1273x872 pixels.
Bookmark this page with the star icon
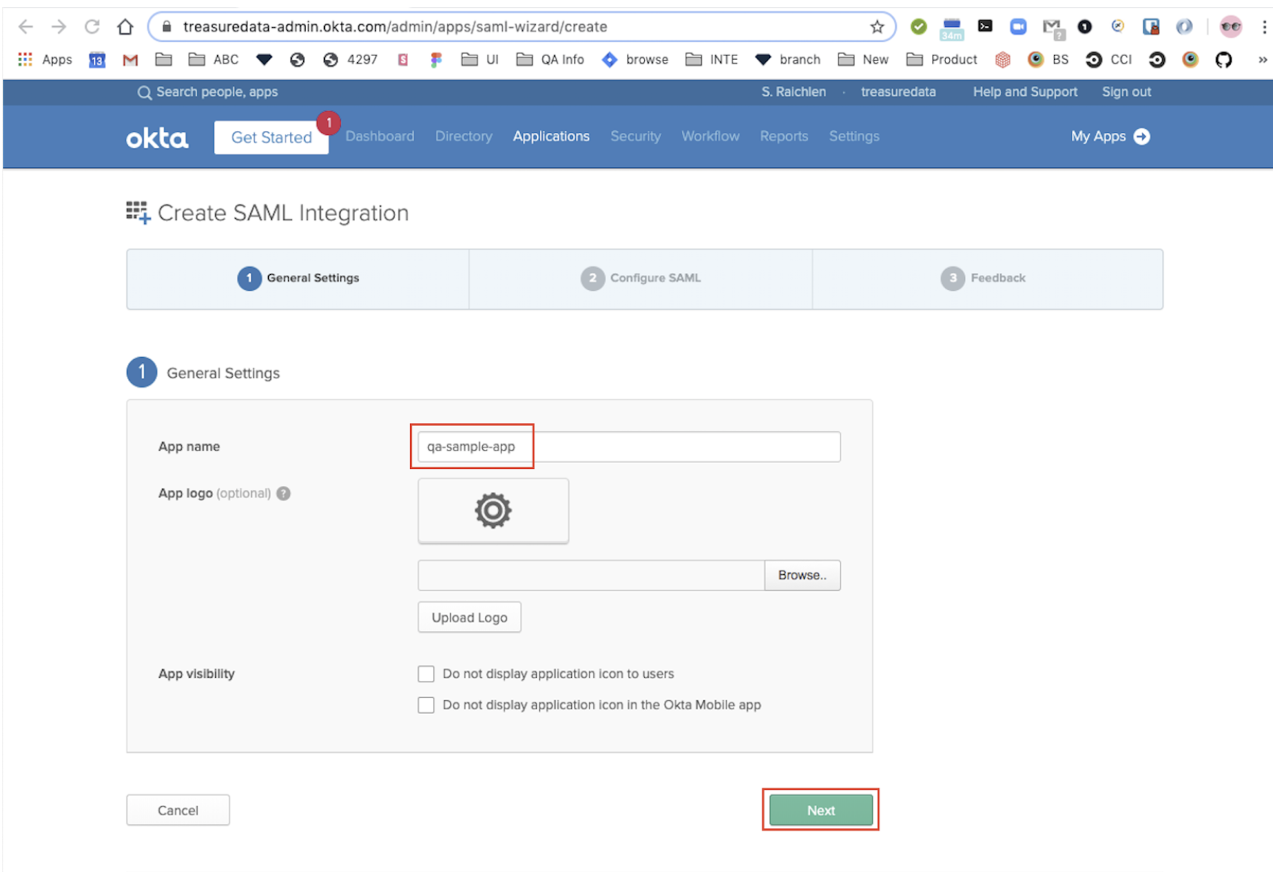pos(877,27)
